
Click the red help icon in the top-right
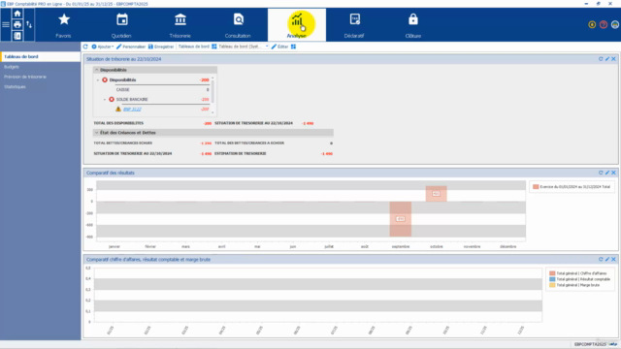tap(604, 24)
